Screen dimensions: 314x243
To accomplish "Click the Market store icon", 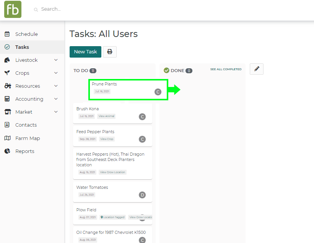I will point(8,112).
